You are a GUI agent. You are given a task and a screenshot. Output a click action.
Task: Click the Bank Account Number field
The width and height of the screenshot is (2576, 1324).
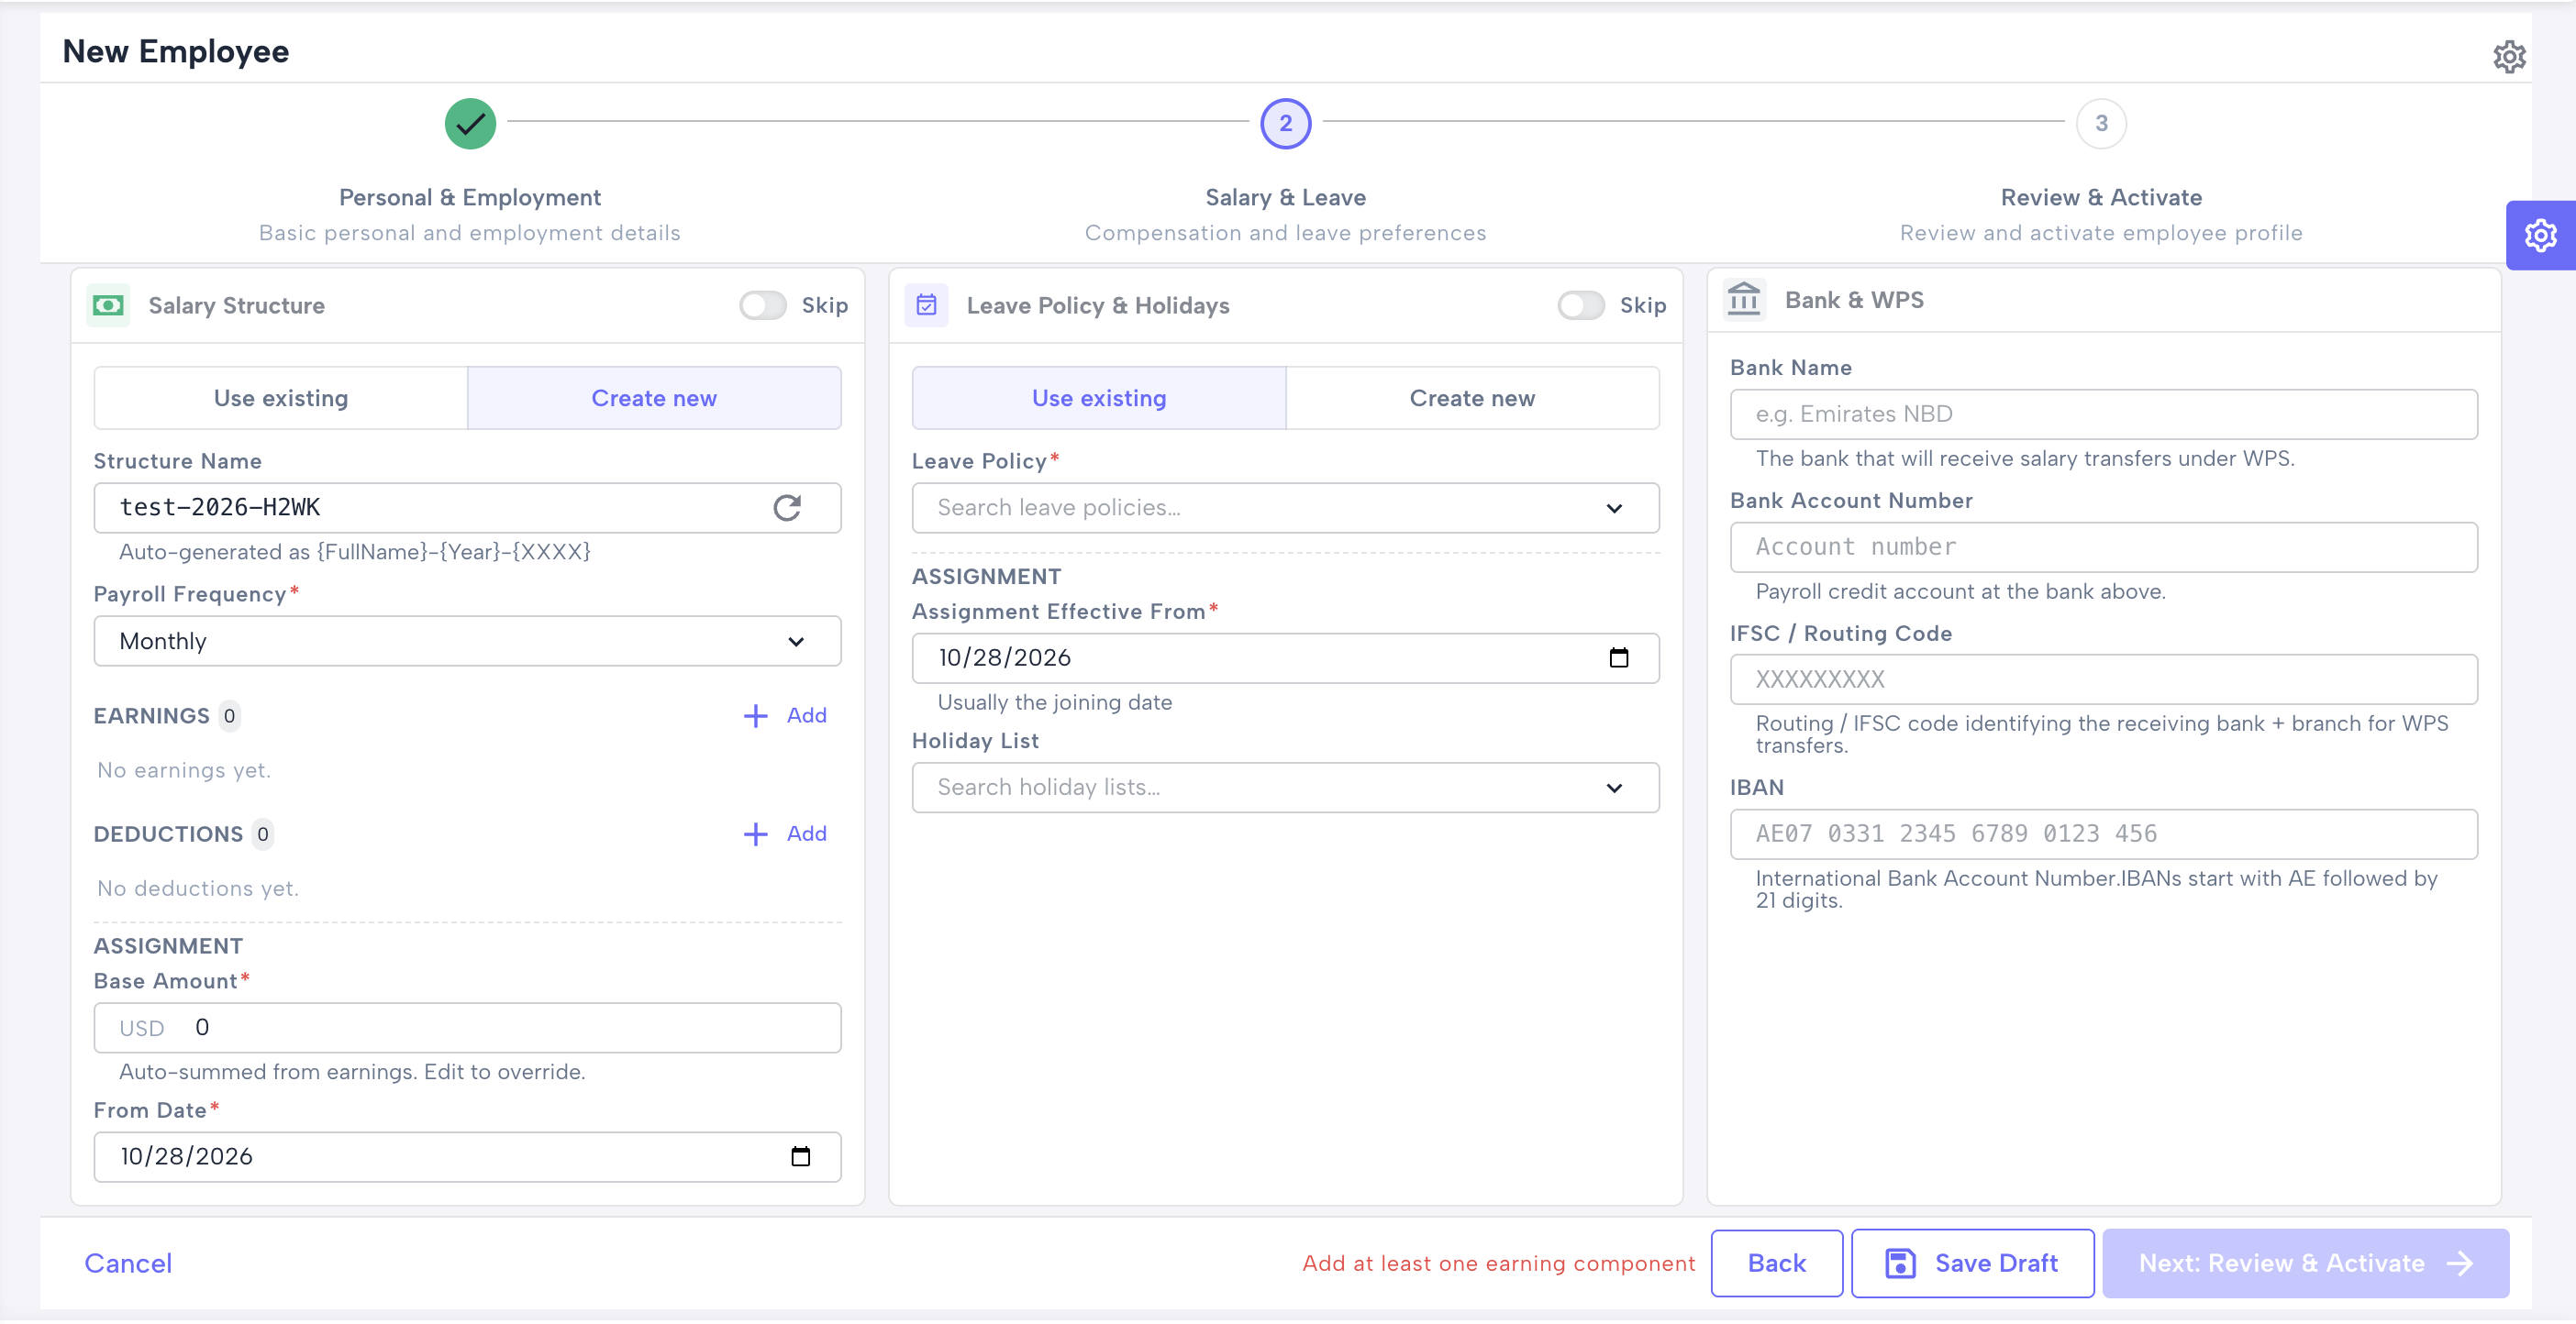pos(2103,547)
